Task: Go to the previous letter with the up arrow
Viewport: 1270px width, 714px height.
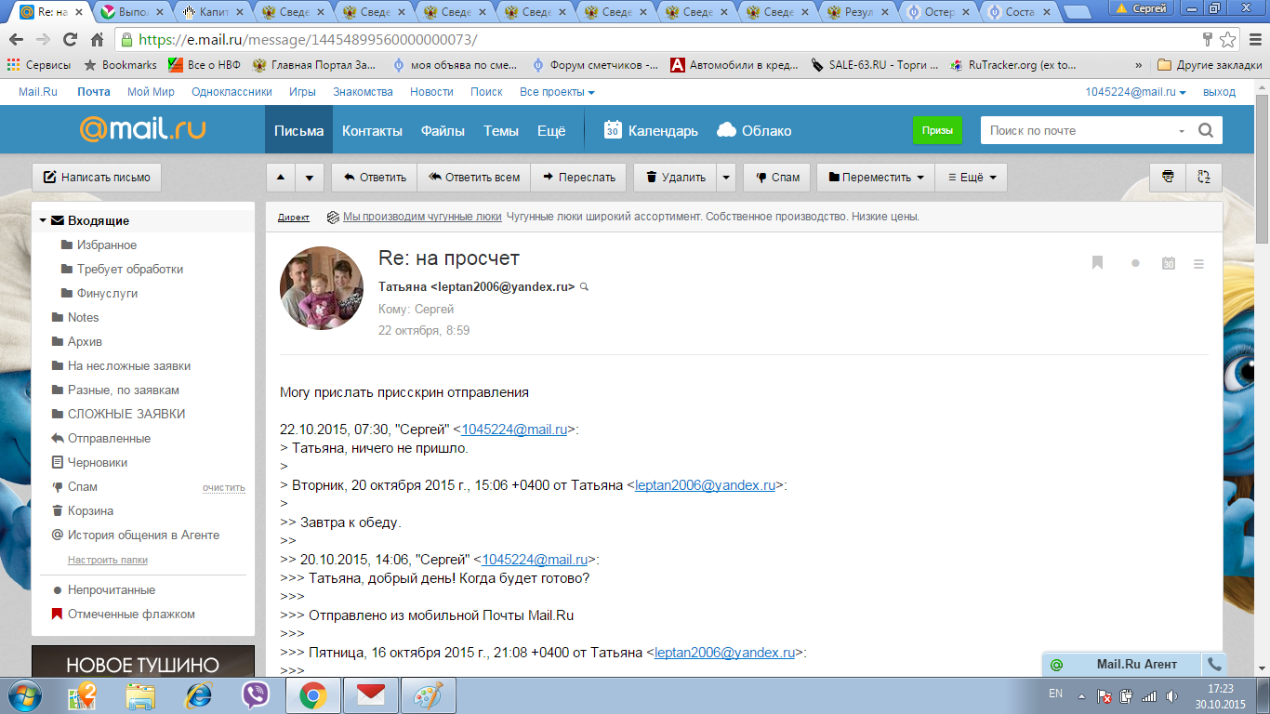Action: click(x=282, y=178)
